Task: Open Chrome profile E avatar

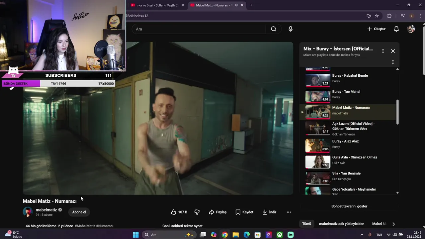Action: click(x=412, y=16)
